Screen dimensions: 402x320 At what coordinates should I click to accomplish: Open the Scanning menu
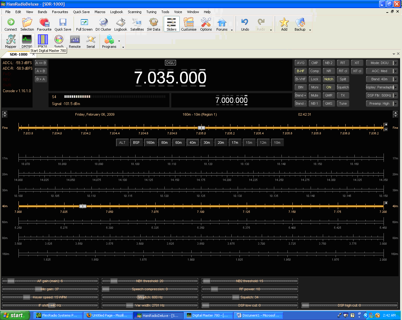134,12
